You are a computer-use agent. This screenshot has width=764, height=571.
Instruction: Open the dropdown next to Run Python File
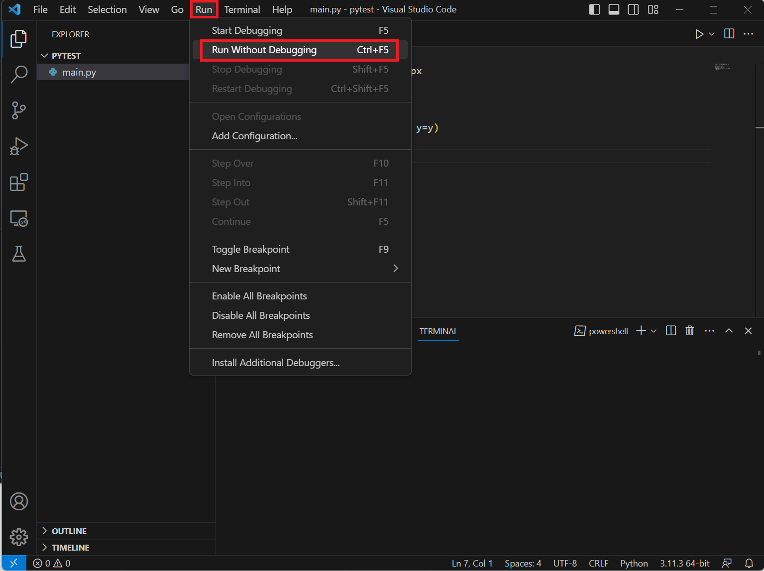pos(712,34)
